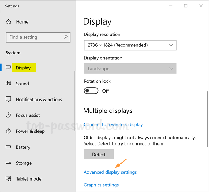Viewport: 209px width, 192px height.
Task: Click the search magnifier icon
Action: (65, 37)
